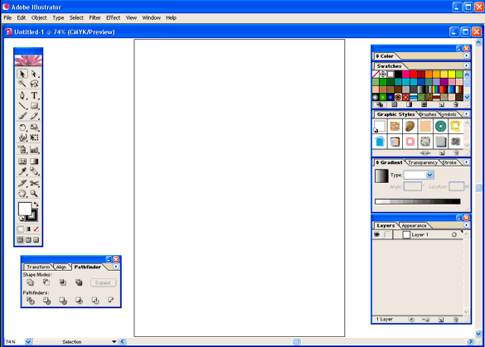Image resolution: width=485 pixels, height=347 pixels.
Task: Select the Rotate tool
Action: (22, 128)
